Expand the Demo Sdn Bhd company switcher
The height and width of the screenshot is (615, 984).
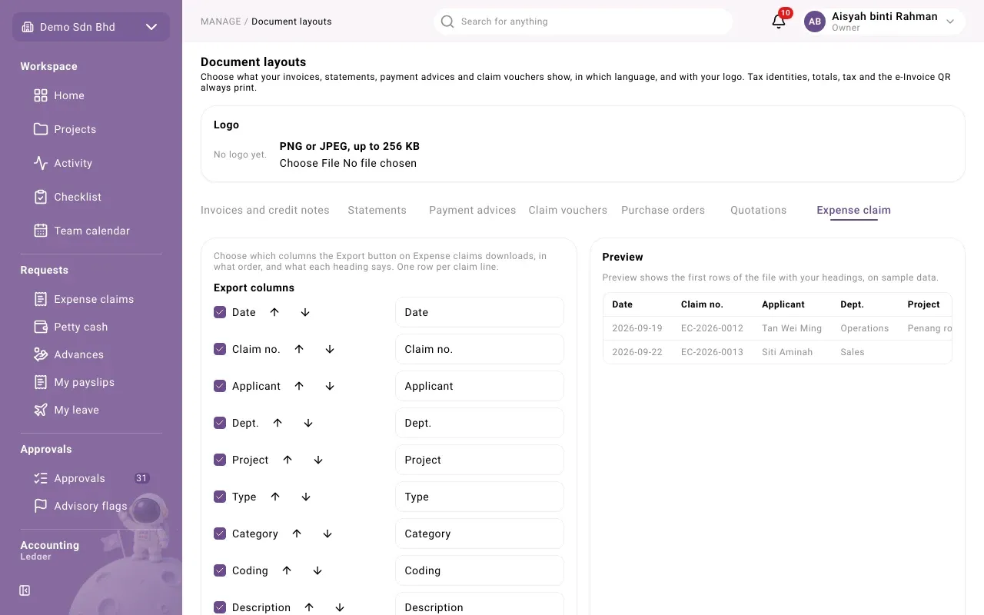91,27
